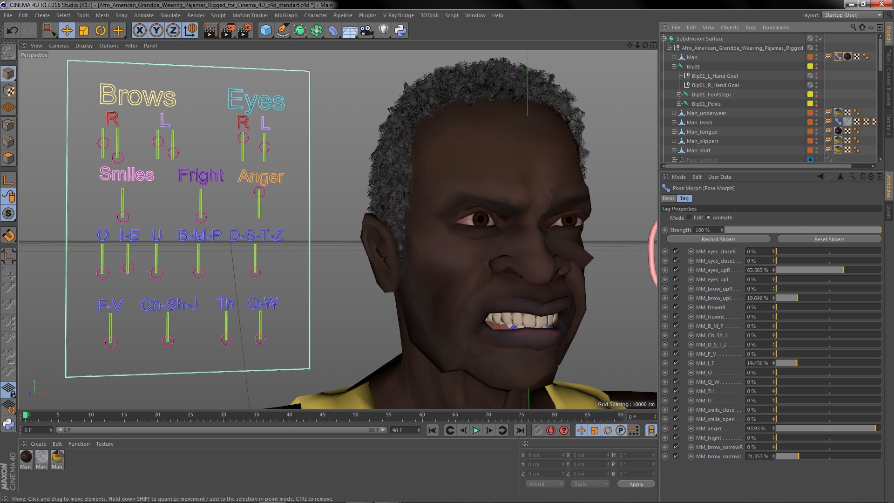
Task: Drag the MM_eyes_upR strength slider
Action: (844, 270)
